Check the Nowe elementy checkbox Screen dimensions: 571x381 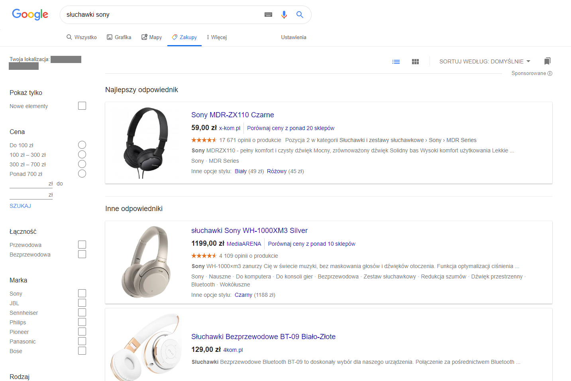coord(82,106)
